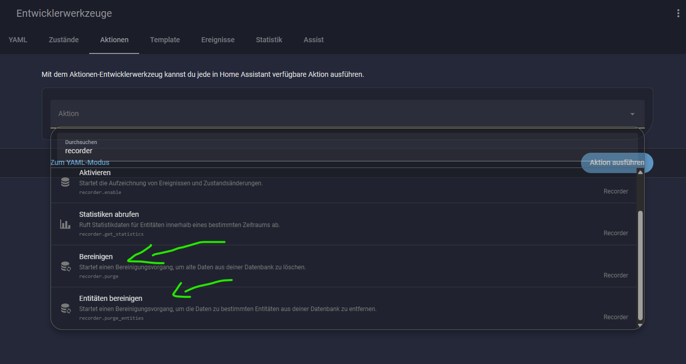Open the Zustände tab
The height and width of the screenshot is (364, 686).
pyautogui.click(x=64, y=40)
